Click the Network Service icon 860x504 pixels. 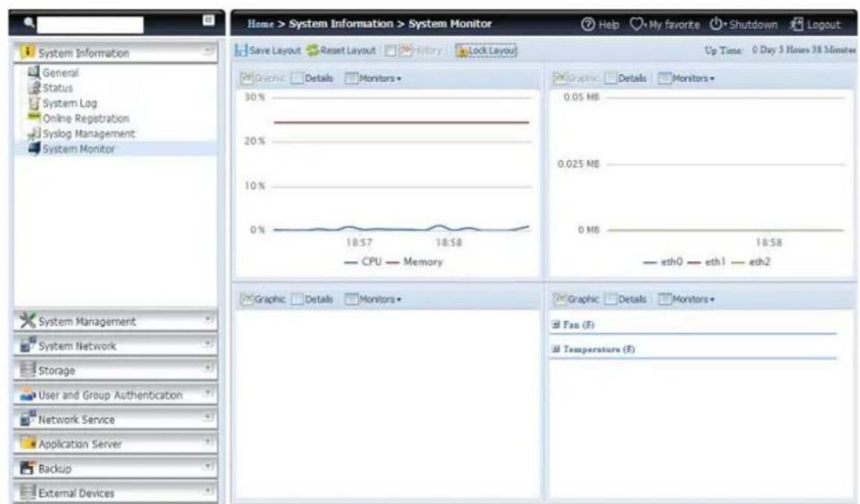click(x=27, y=418)
